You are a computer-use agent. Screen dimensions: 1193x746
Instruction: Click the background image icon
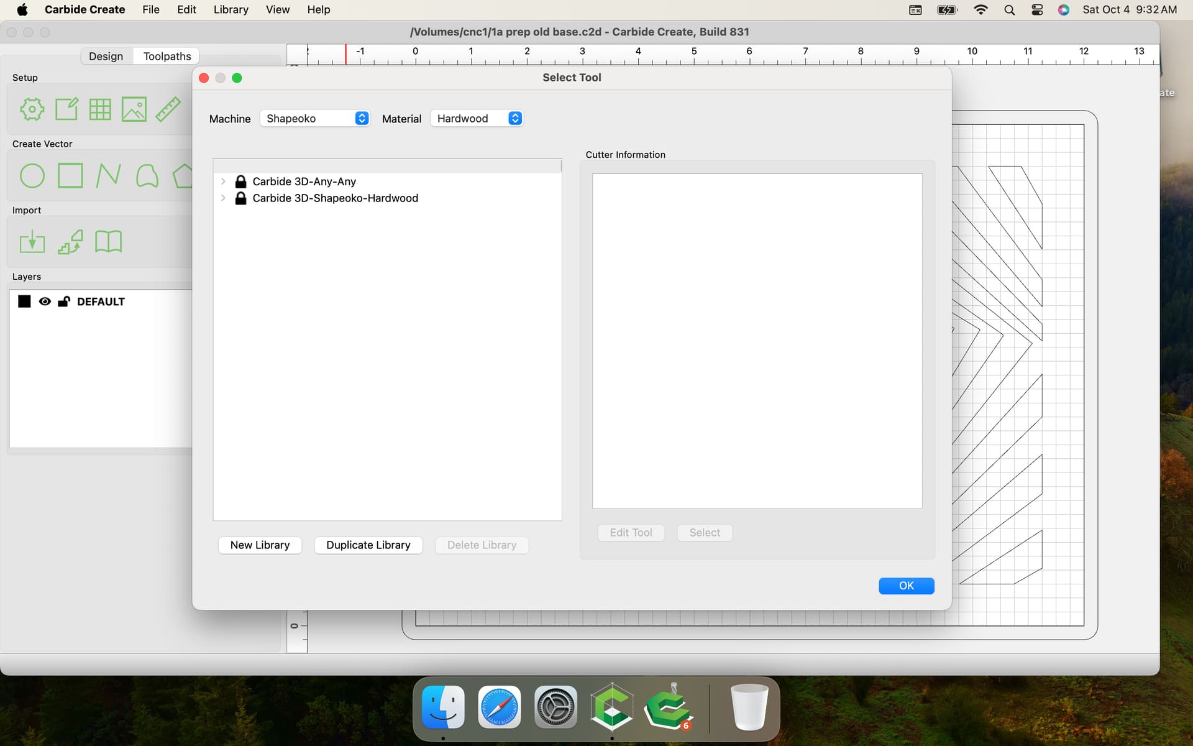tap(134, 109)
